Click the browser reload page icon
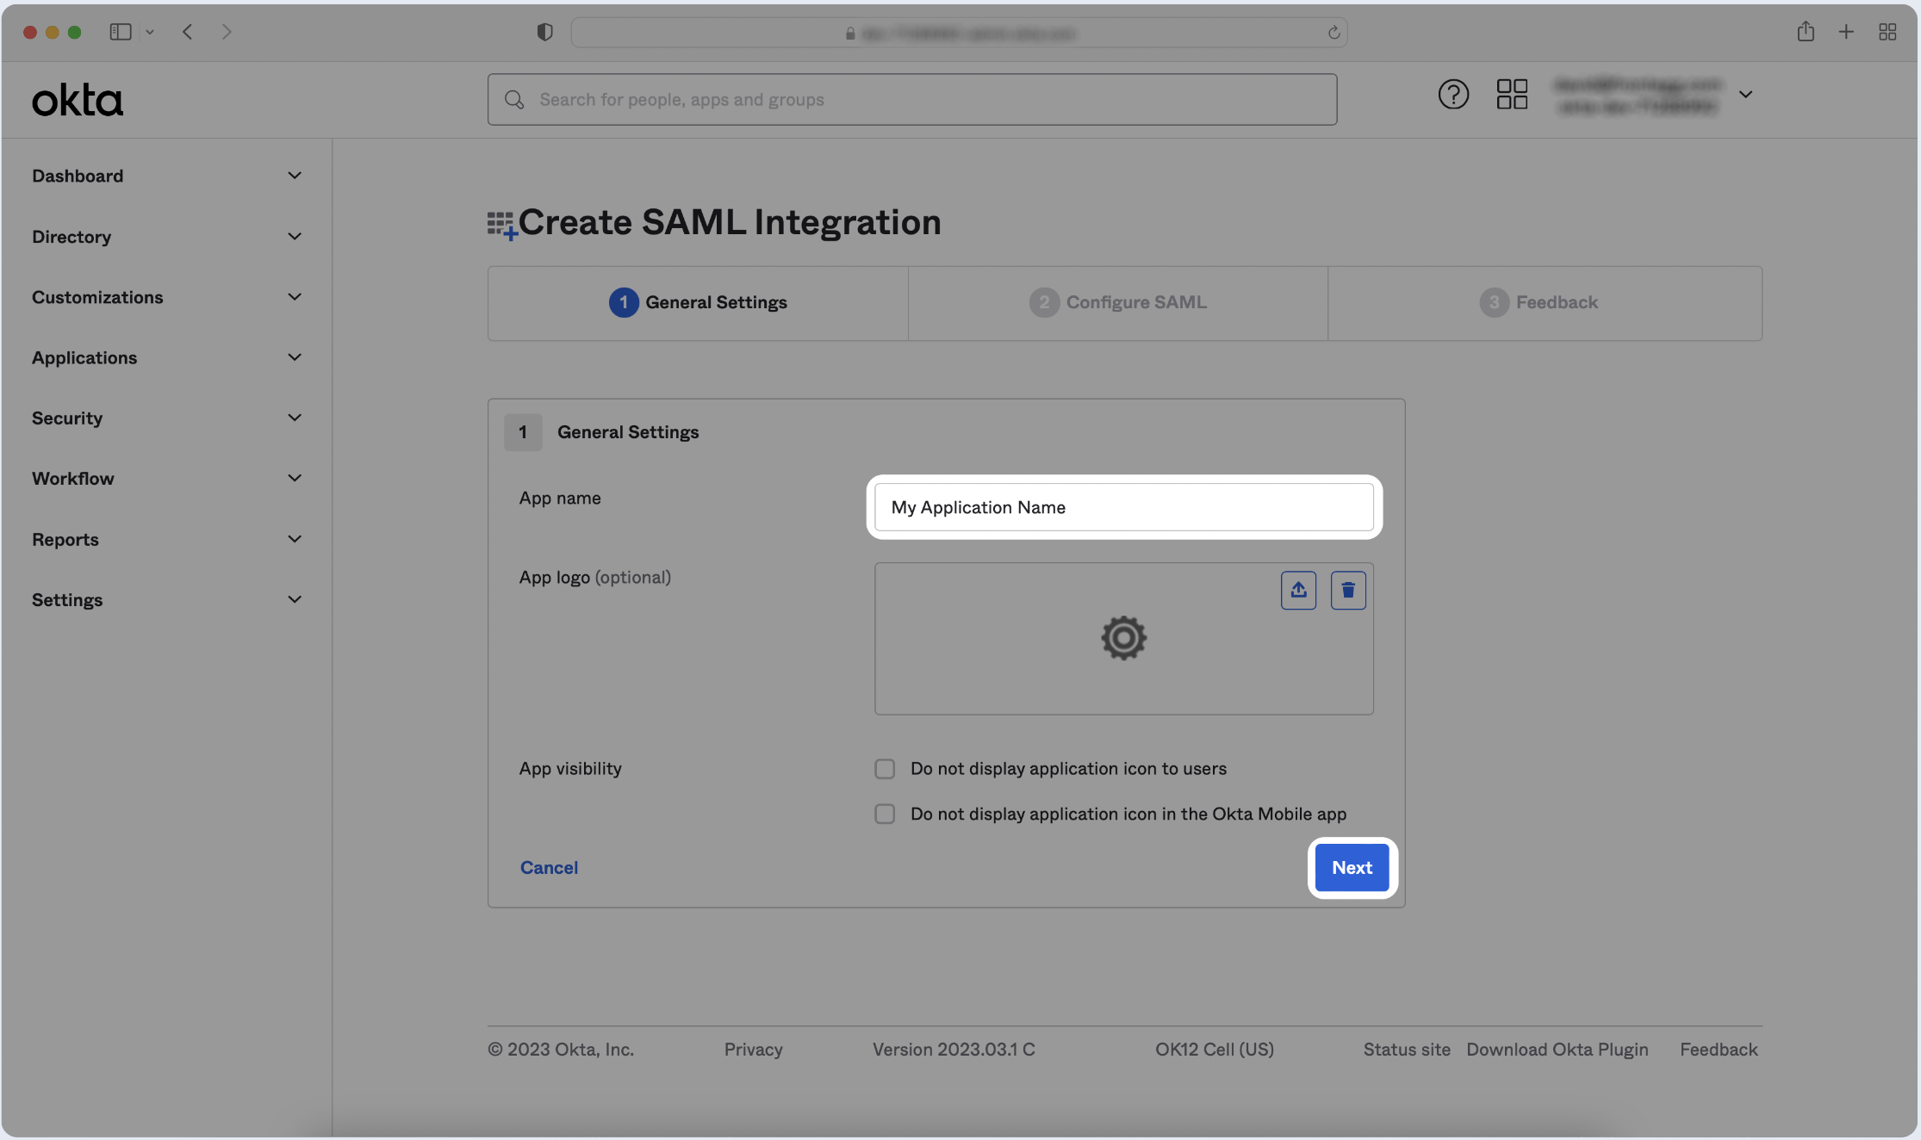This screenshot has width=1921, height=1140. (1334, 33)
